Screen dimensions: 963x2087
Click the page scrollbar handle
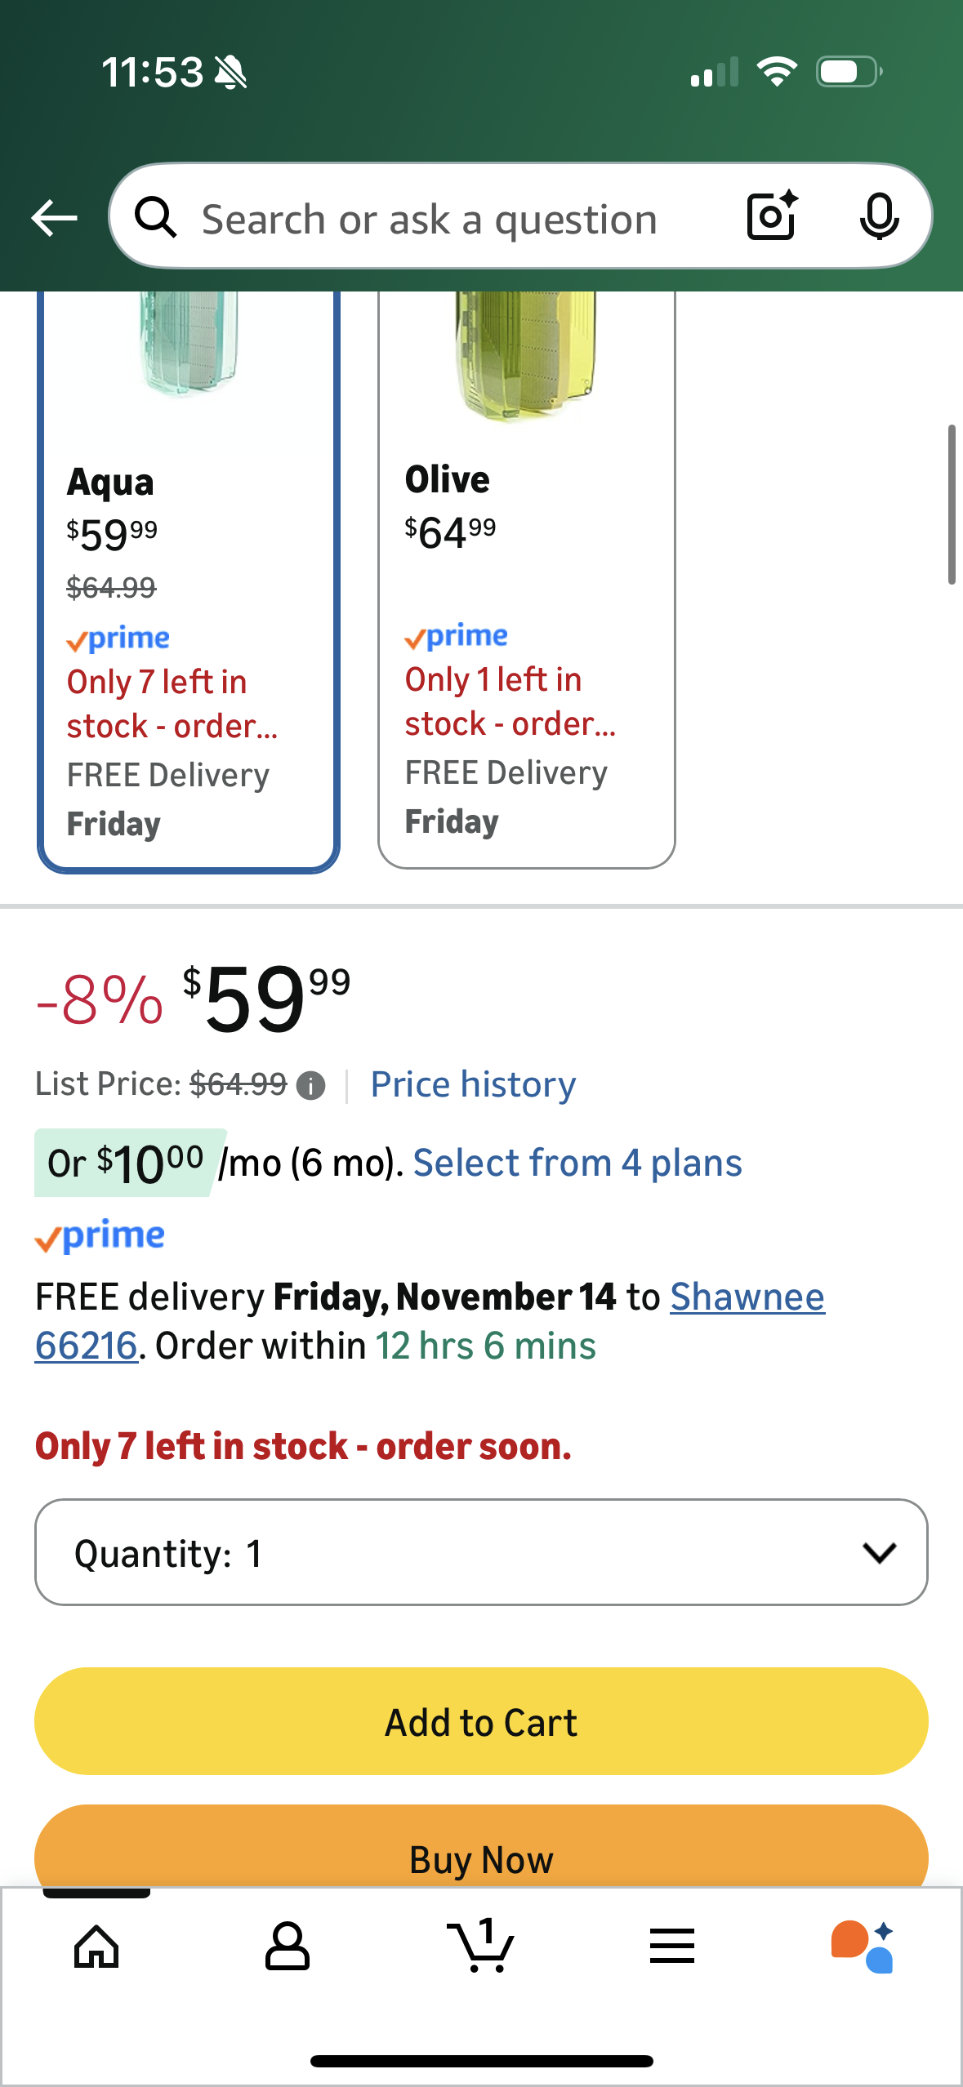coord(951,504)
